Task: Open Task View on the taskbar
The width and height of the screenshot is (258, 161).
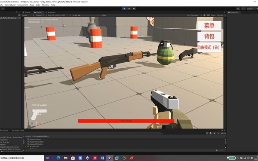Action: point(48,158)
